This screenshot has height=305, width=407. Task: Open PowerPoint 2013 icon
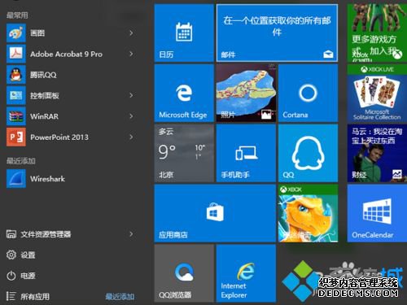tap(16, 137)
